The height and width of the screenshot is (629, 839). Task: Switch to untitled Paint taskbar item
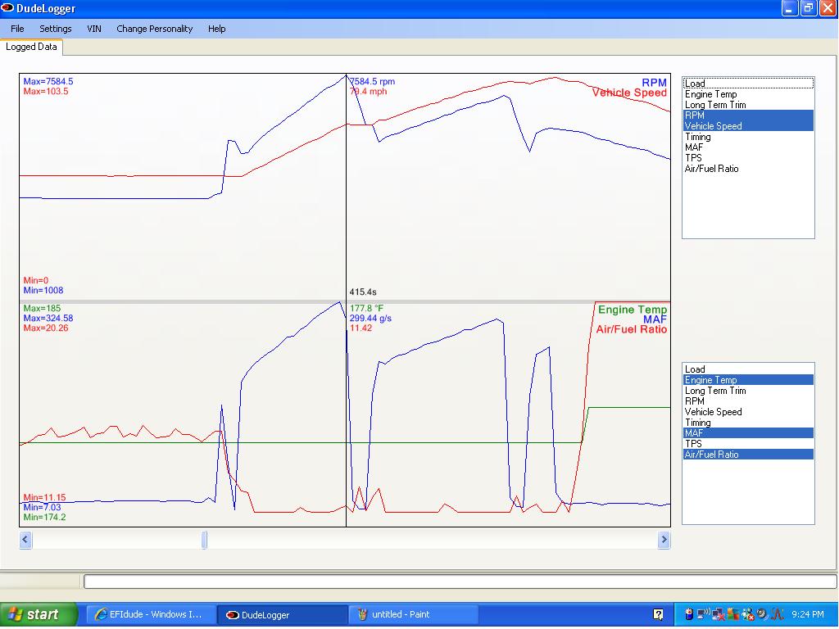413,615
